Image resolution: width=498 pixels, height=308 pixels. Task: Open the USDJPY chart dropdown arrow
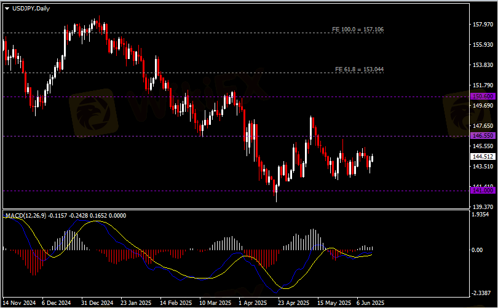click(x=7, y=9)
